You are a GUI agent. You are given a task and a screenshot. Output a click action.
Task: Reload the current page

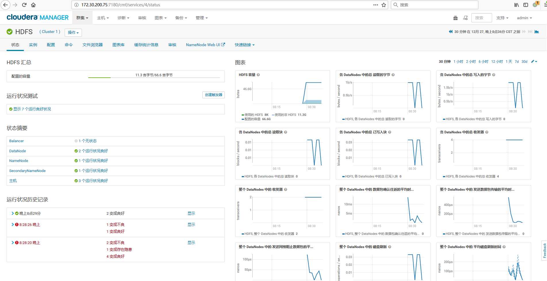click(x=24, y=5)
